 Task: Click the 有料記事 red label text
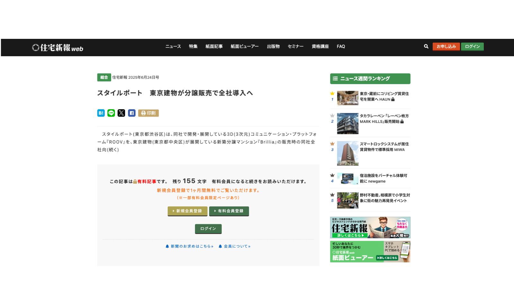(x=147, y=181)
